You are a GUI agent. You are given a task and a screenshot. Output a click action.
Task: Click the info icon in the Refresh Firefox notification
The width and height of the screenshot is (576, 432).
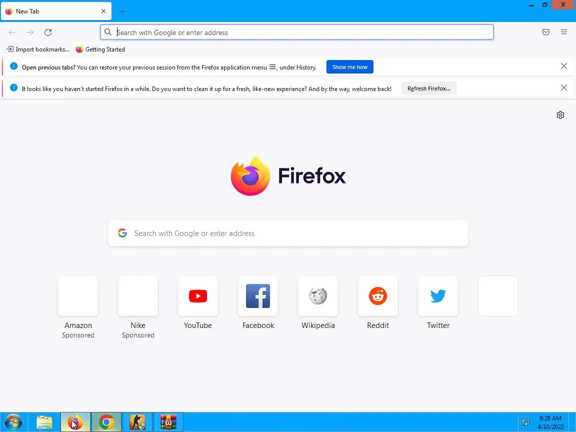point(13,87)
